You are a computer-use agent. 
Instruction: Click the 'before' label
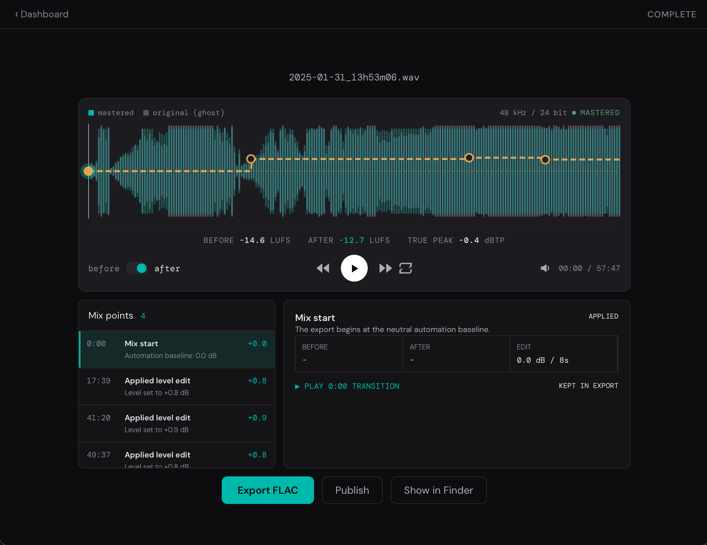coord(104,269)
